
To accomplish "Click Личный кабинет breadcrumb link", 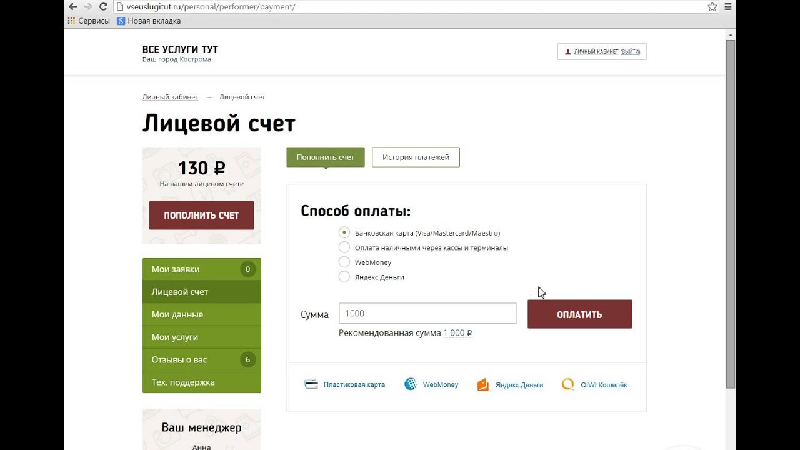I will [x=170, y=97].
